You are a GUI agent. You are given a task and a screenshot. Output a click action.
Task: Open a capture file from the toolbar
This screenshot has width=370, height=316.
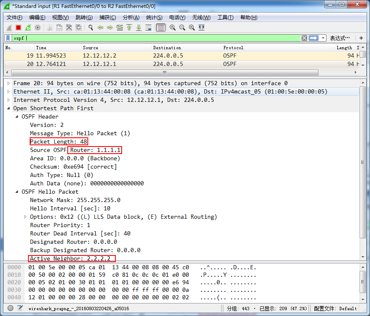50,28
